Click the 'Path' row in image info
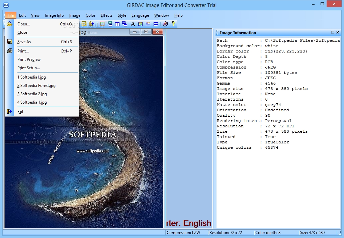 [278, 40]
